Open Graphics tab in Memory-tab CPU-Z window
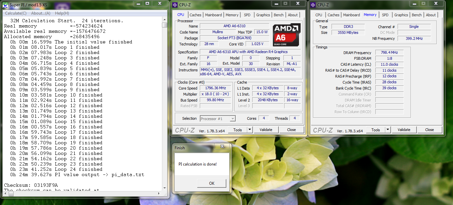 [x=401, y=15]
